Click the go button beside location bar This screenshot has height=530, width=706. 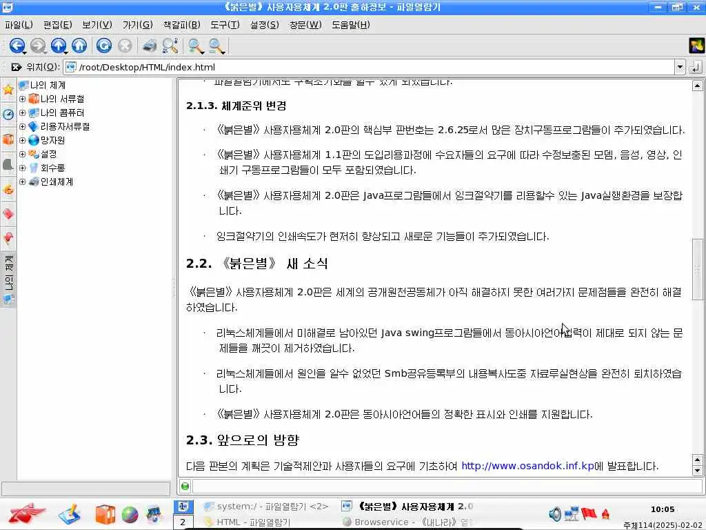tap(696, 67)
